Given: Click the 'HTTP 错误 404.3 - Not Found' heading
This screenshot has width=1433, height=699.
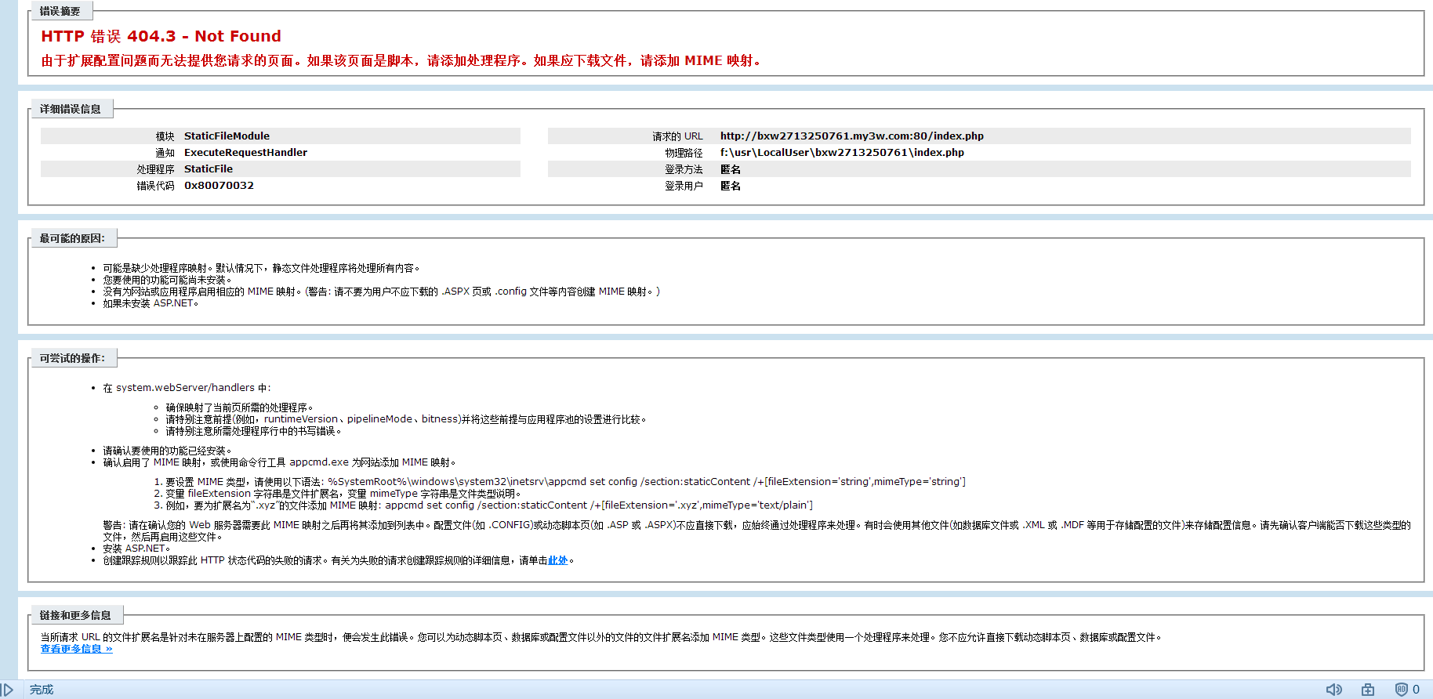Looking at the screenshot, I should pyautogui.click(x=161, y=36).
